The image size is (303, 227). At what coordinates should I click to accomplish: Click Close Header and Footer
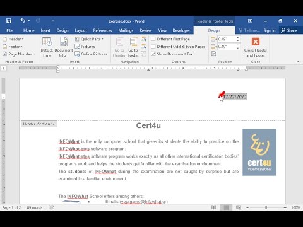(256, 47)
